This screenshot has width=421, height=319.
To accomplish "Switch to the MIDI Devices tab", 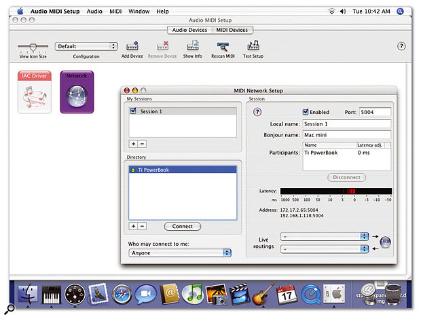I will pyautogui.click(x=232, y=30).
